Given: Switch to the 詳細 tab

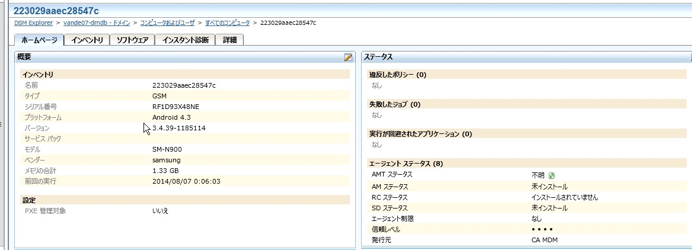Looking at the screenshot, I should (x=229, y=40).
